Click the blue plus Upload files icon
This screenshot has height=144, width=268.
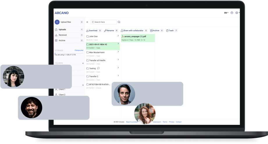pyautogui.click(x=57, y=22)
